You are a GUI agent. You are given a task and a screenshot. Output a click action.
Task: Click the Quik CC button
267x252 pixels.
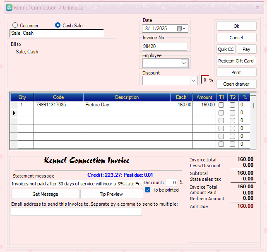coord(226,49)
